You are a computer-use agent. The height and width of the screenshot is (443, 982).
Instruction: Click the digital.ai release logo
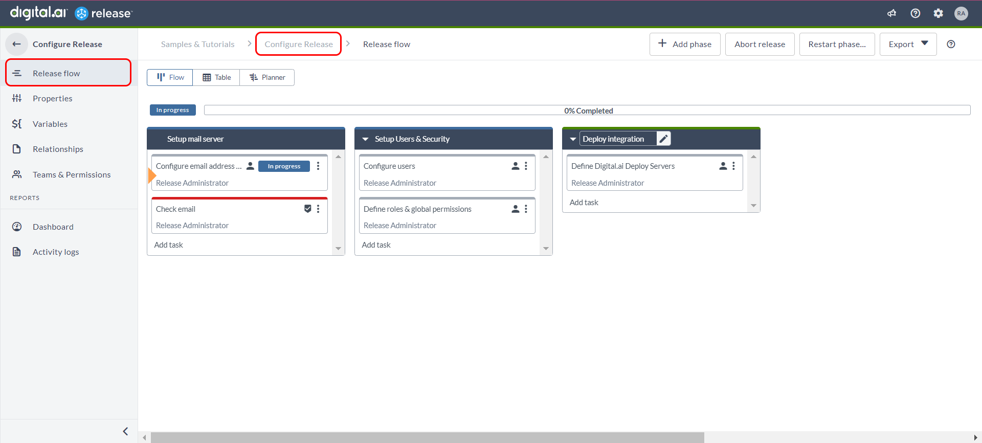tap(71, 13)
